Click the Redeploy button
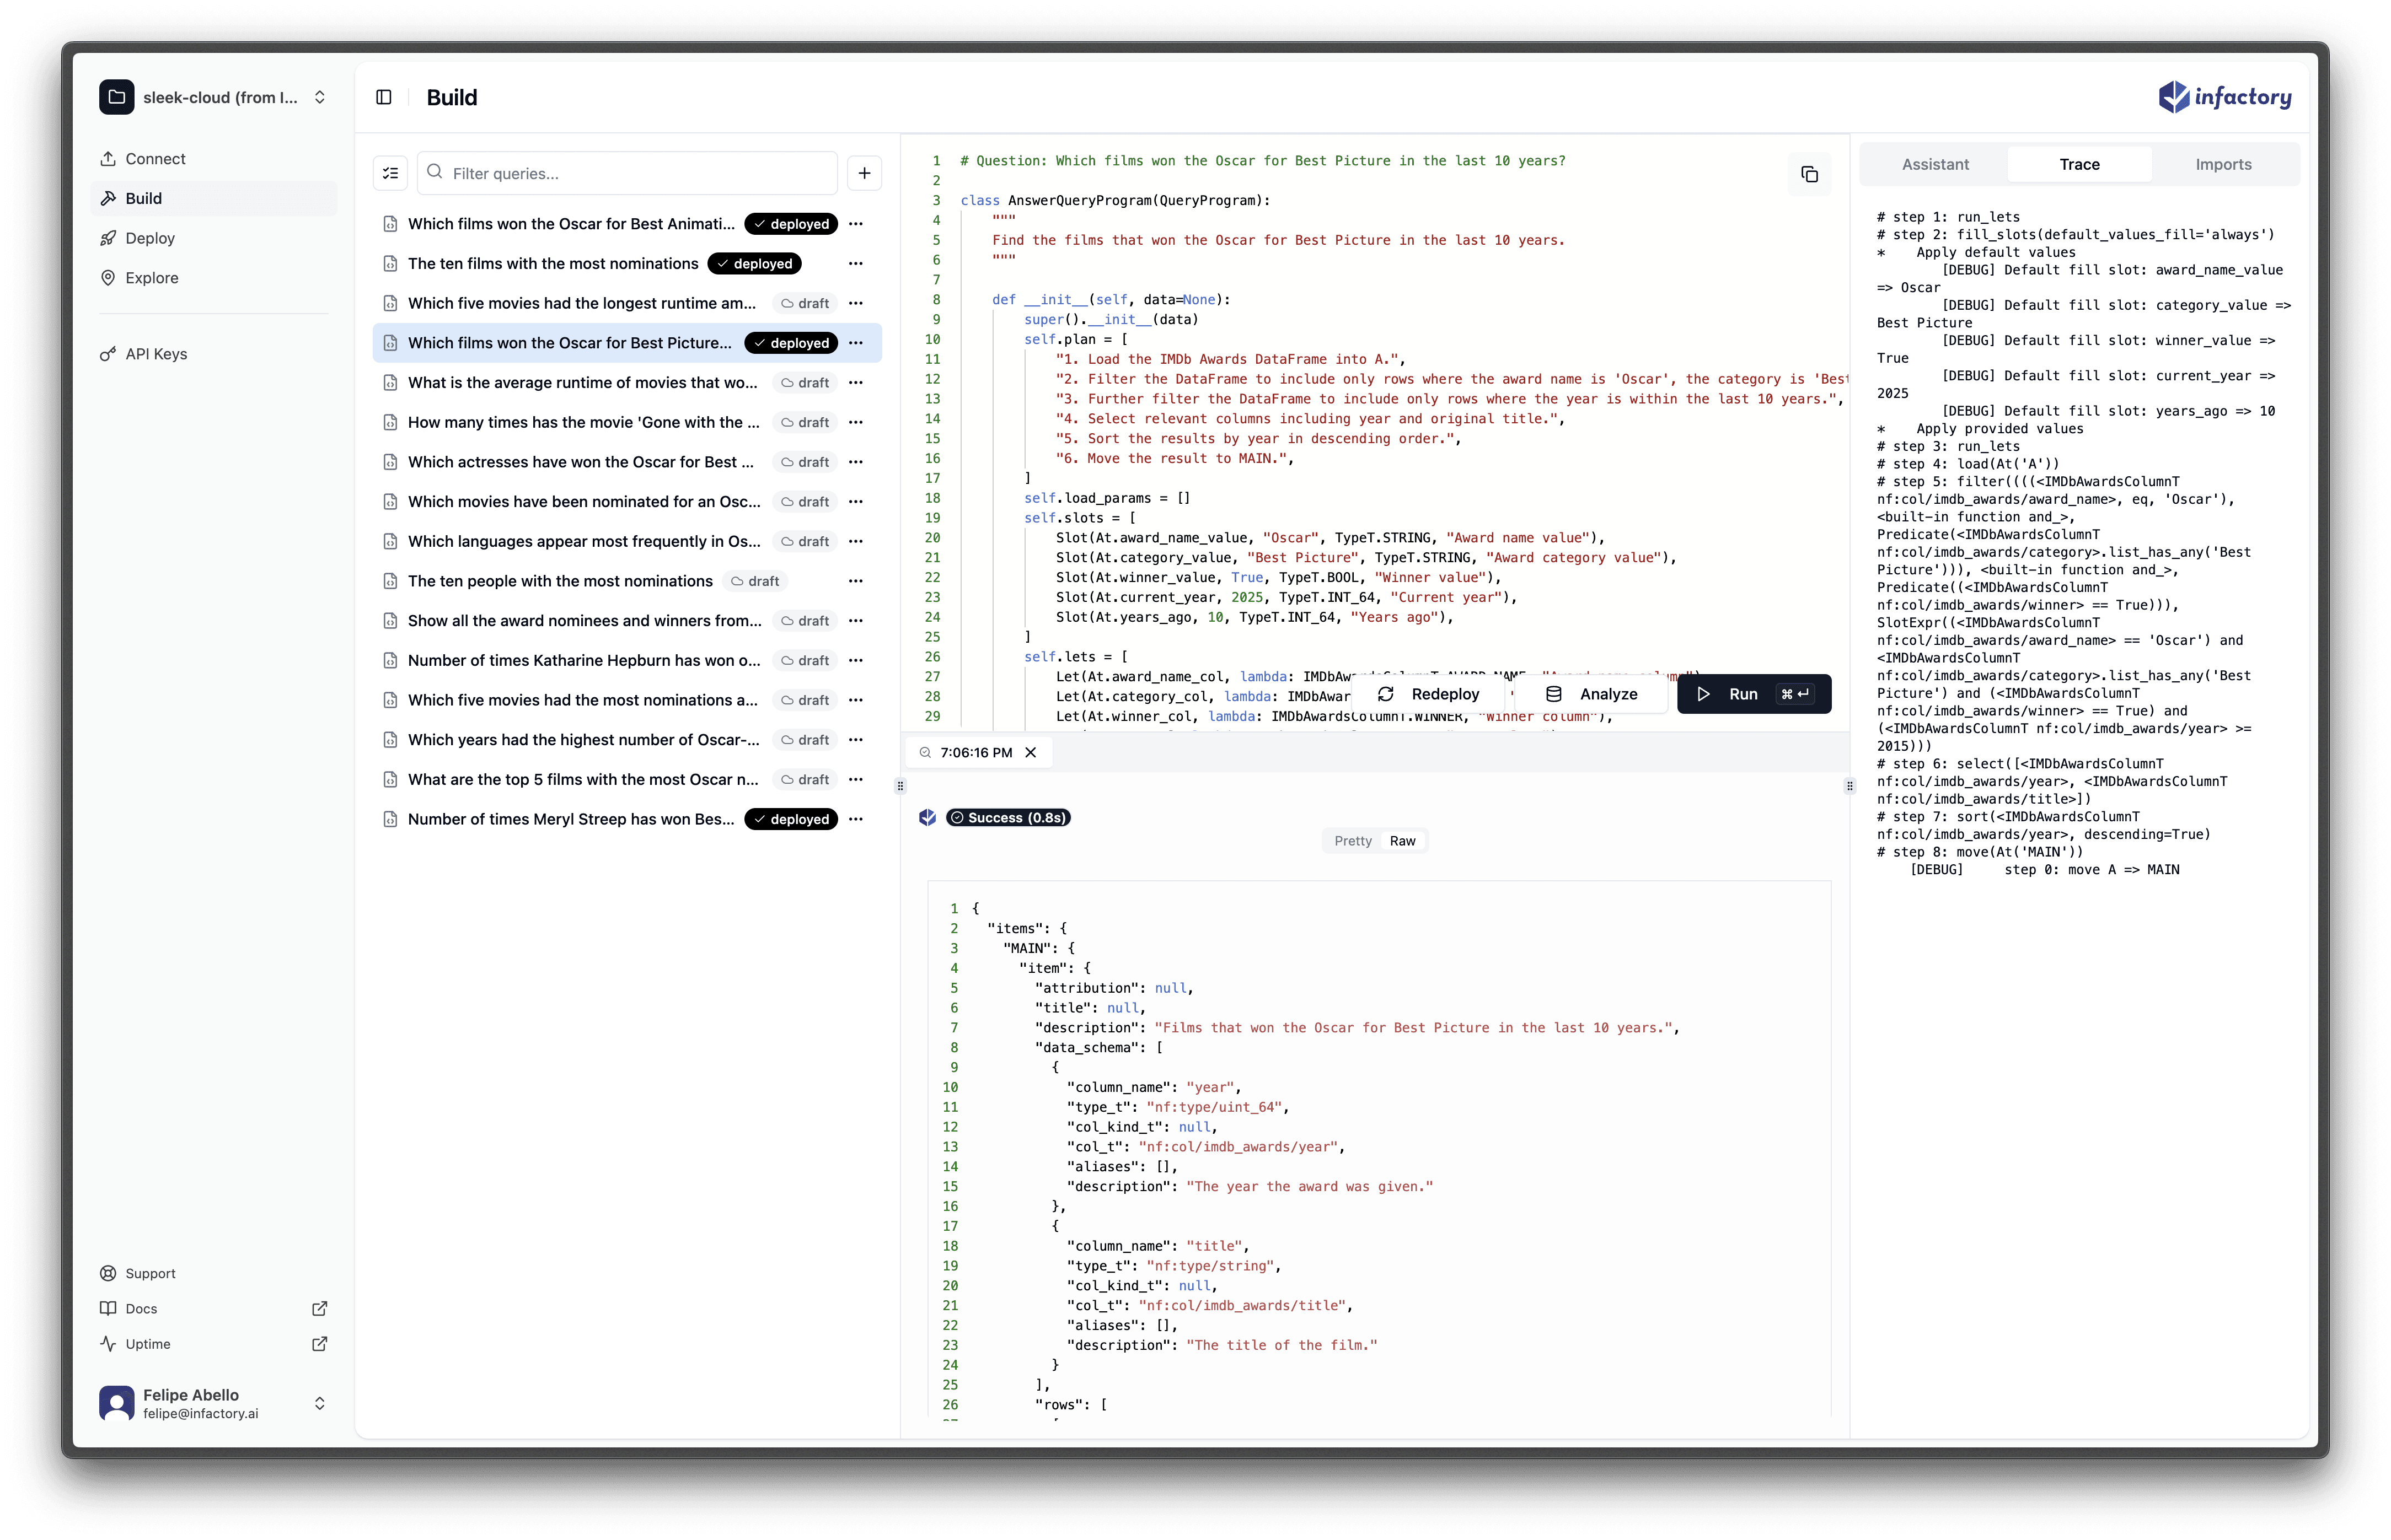The image size is (2391, 1540). pyautogui.click(x=1429, y=694)
